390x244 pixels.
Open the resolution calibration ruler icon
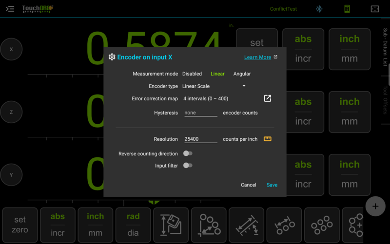[x=267, y=139]
